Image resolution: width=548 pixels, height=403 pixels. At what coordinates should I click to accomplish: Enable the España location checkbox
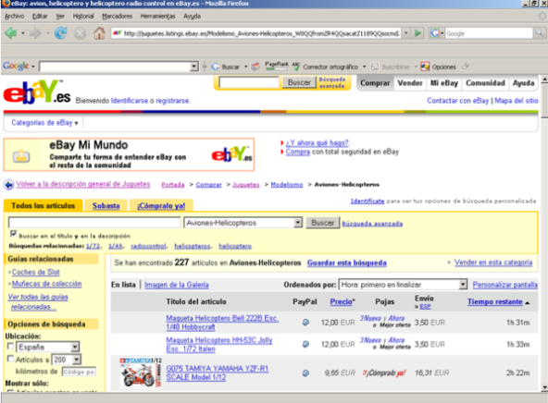point(10,346)
